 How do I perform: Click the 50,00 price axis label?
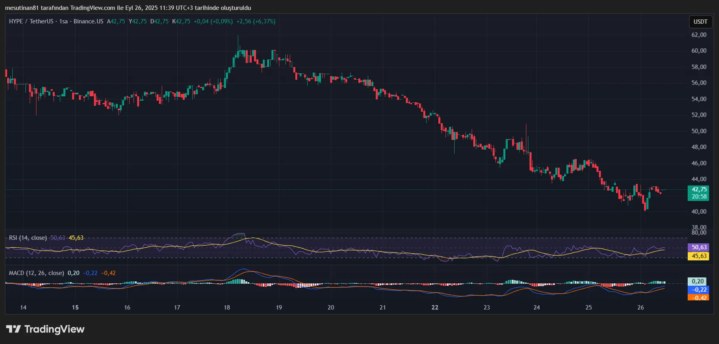point(699,131)
